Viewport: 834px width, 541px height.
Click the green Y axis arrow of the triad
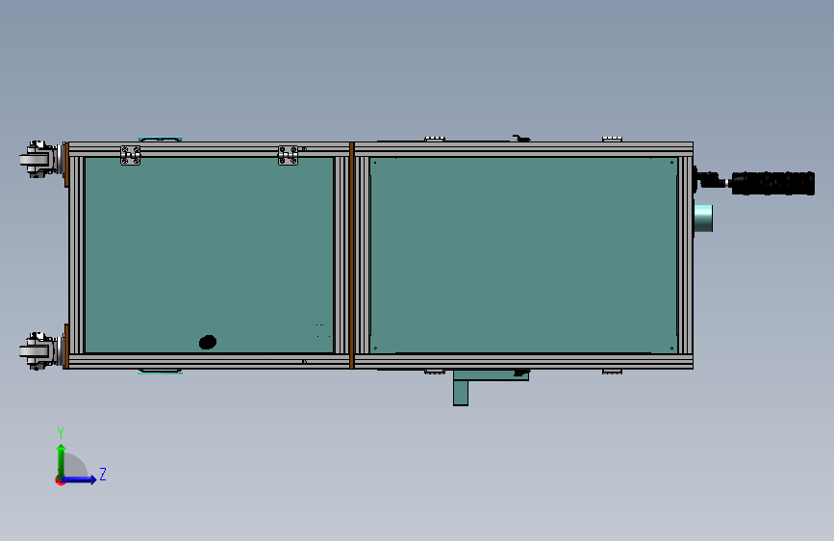coord(62,460)
